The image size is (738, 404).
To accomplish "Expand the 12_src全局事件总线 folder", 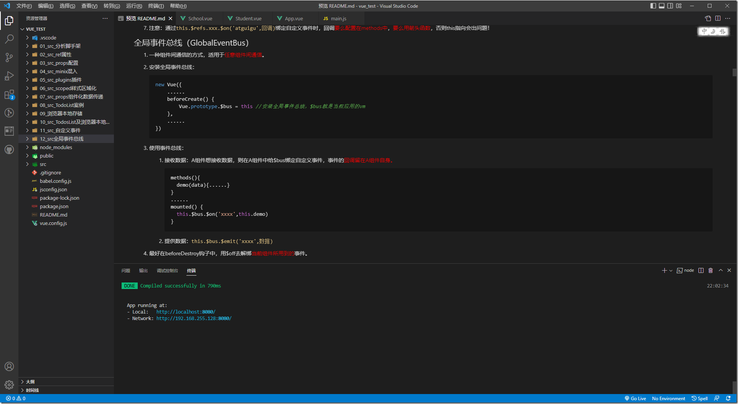I will [x=66, y=139].
